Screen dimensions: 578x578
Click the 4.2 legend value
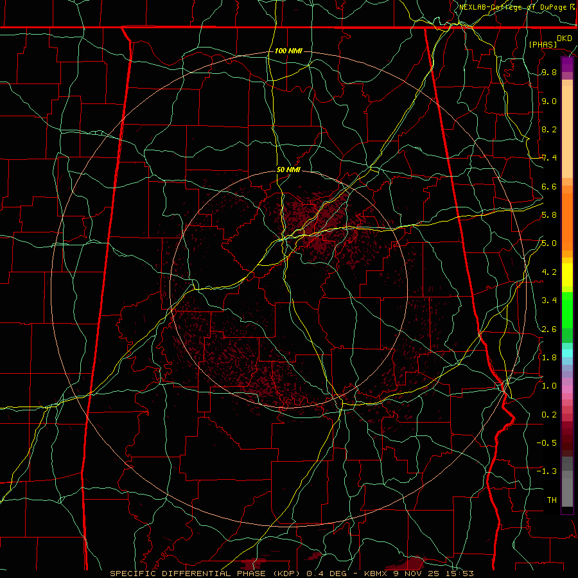point(549,272)
